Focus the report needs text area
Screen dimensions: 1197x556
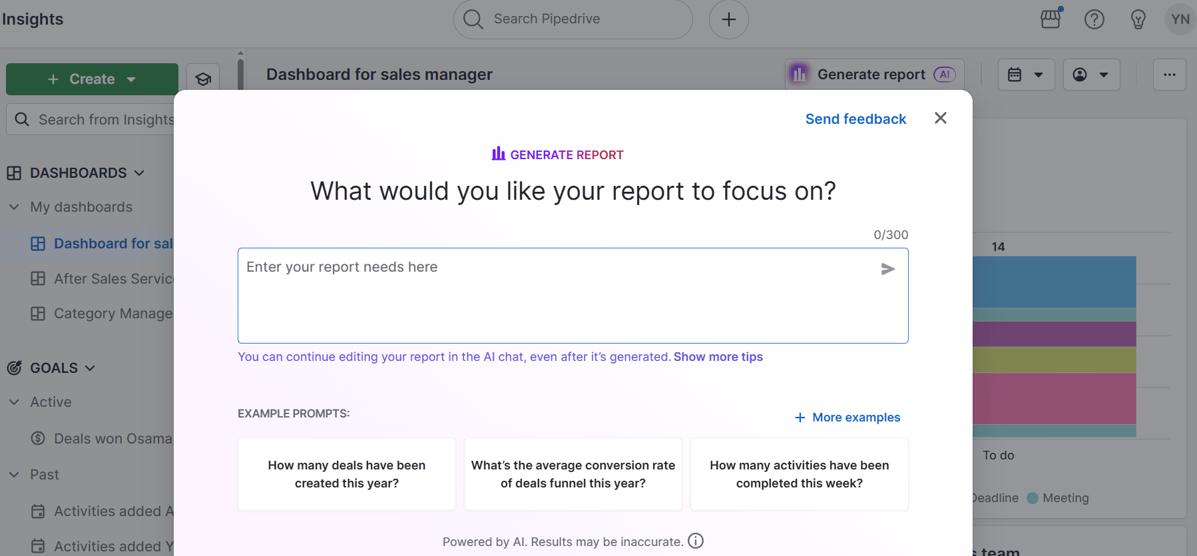pyautogui.click(x=573, y=296)
